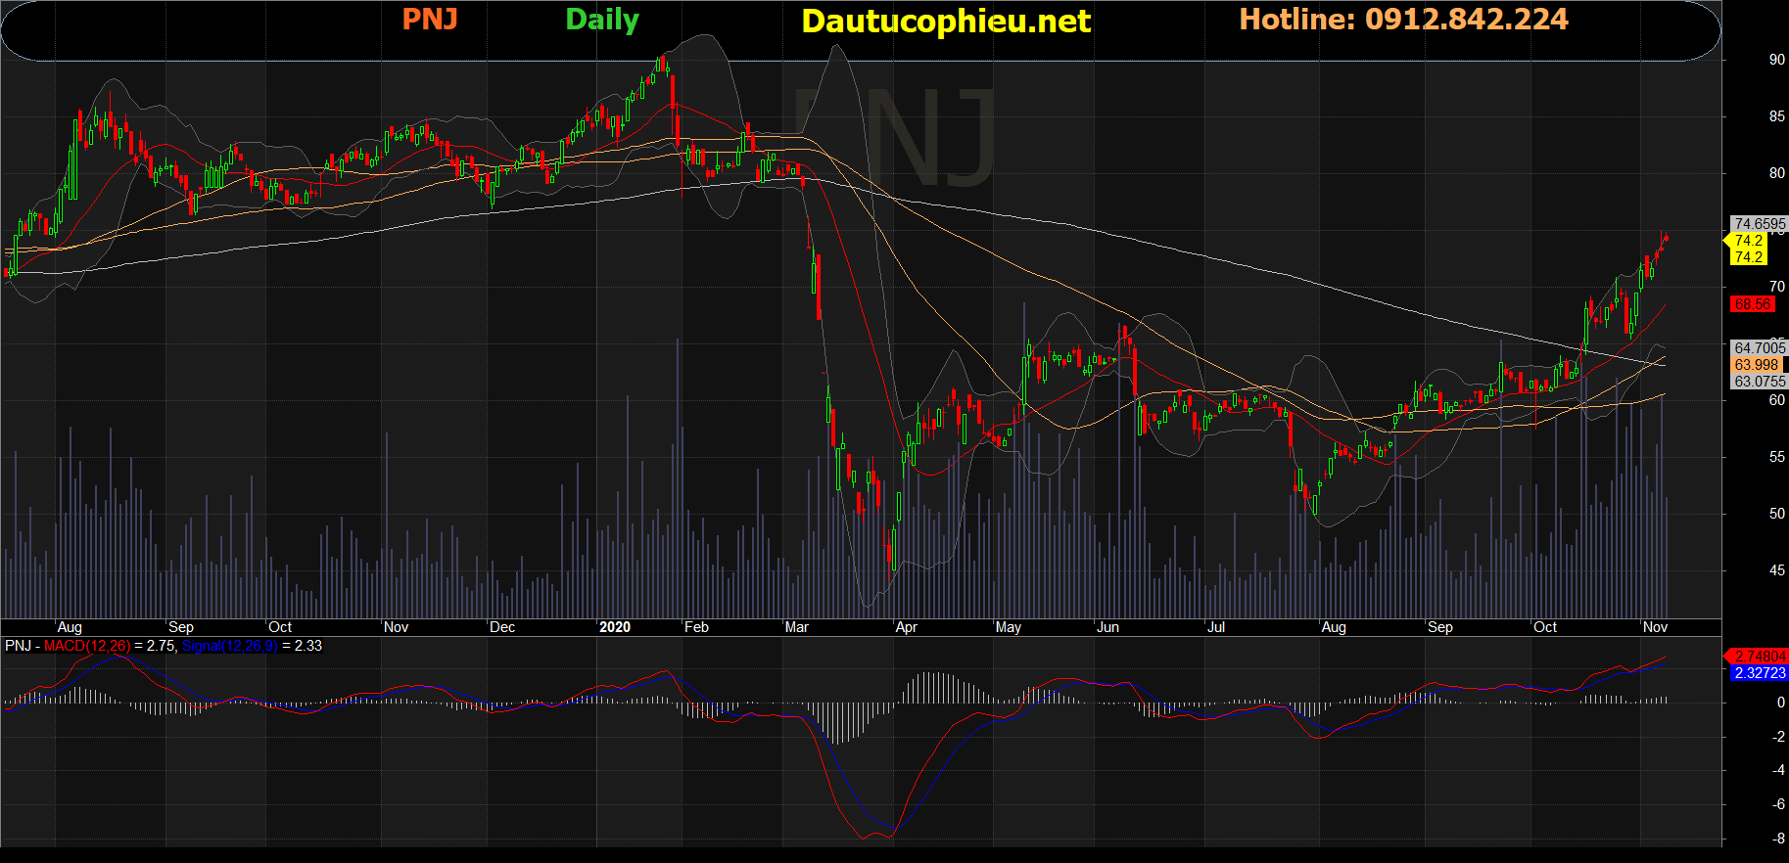Image resolution: width=1789 pixels, height=863 pixels.
Task: Select the 55 price axis label
Action: pyautogui.click(x=1776, y=457)
